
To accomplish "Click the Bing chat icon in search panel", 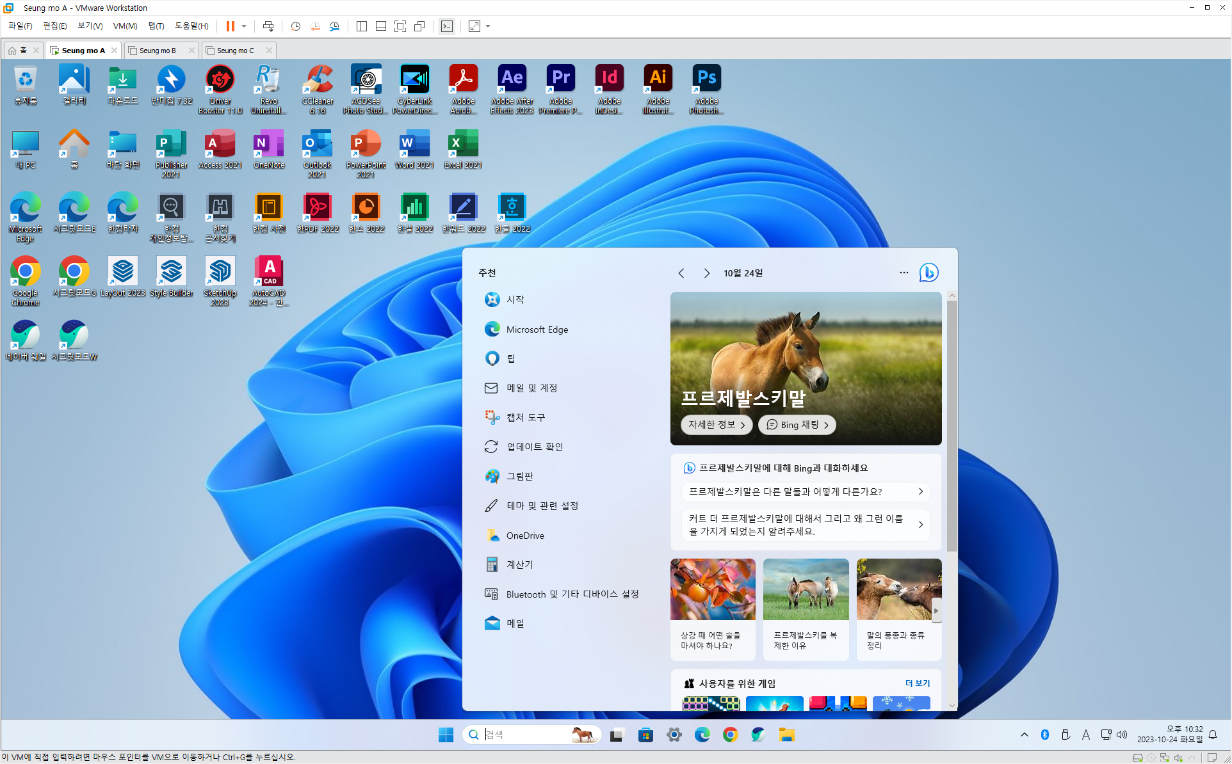I will [x=928, y=273].
